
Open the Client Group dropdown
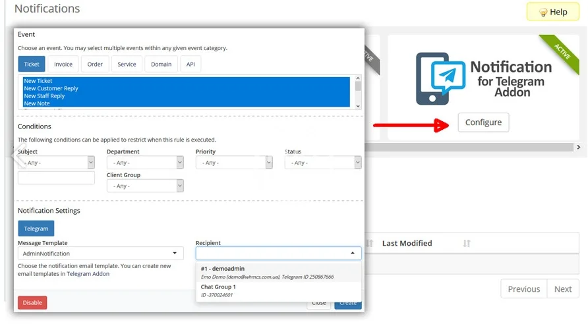pyautogui.click(x=145, y=186)
